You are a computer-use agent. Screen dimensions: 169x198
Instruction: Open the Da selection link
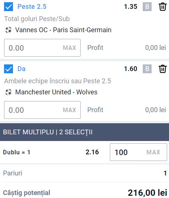click(x=21, y=69)
